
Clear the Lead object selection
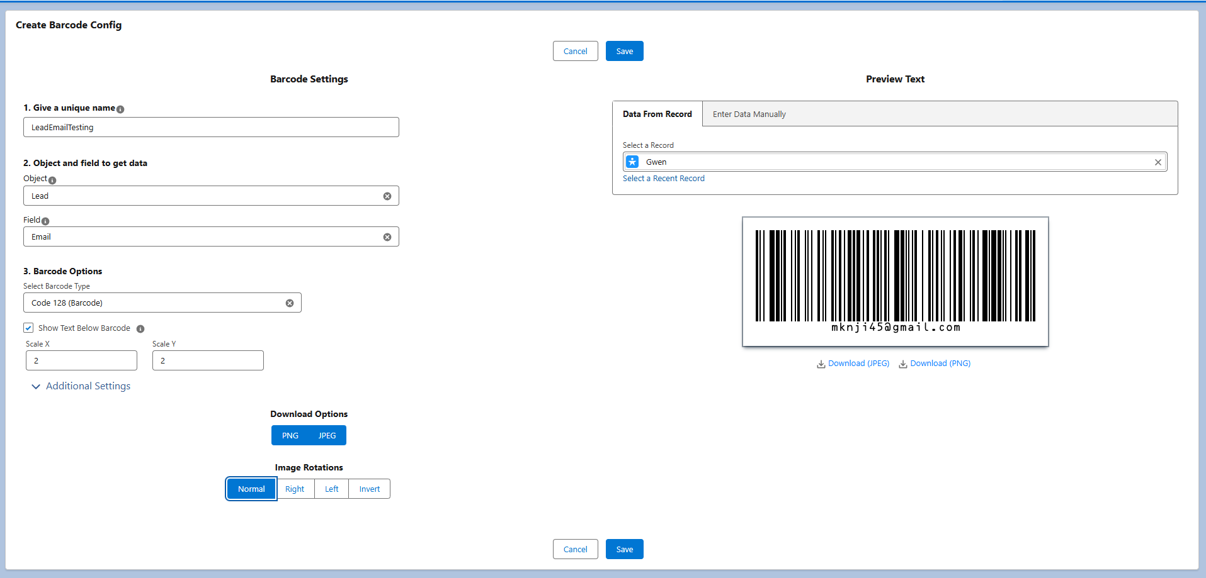coord(387,196)
